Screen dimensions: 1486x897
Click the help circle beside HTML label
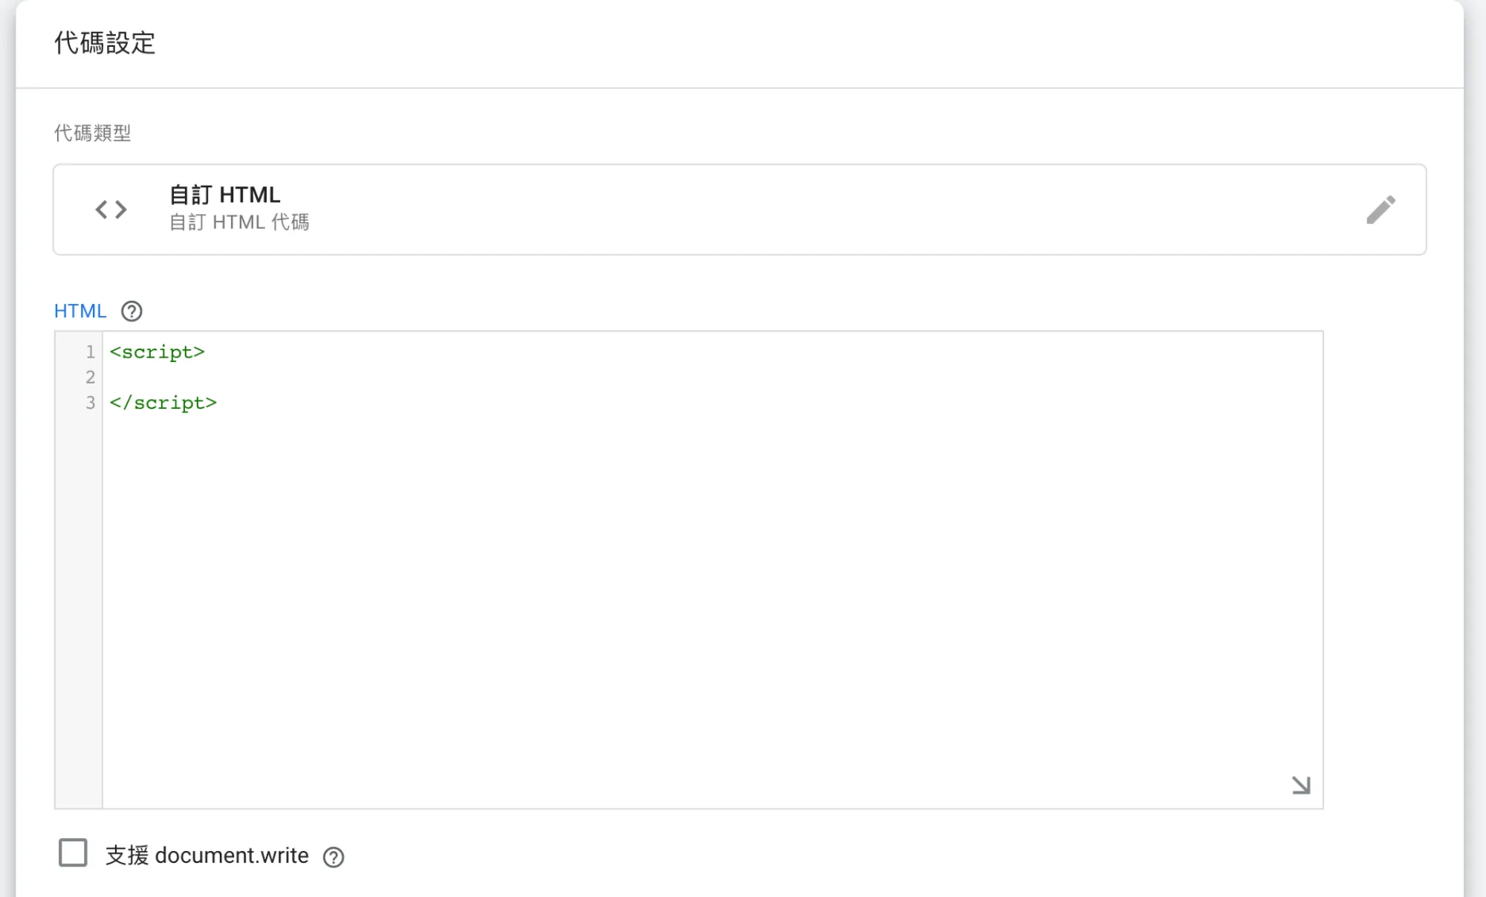tap(132, 311)
